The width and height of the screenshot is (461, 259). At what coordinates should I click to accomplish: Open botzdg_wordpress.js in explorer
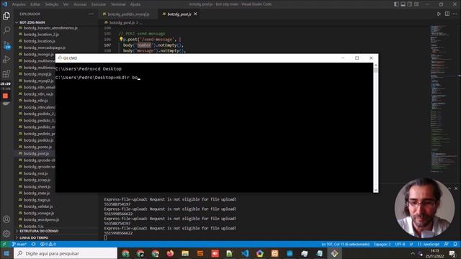point(41,219)
